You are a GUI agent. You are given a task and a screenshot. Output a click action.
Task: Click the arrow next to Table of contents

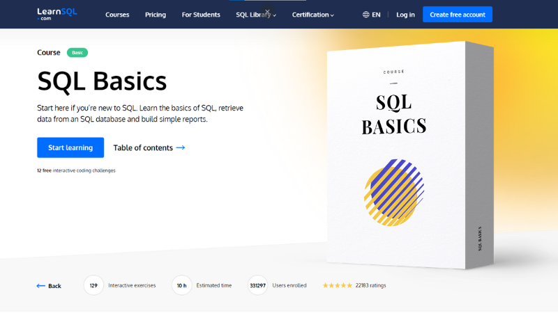(x=181, y=147)
